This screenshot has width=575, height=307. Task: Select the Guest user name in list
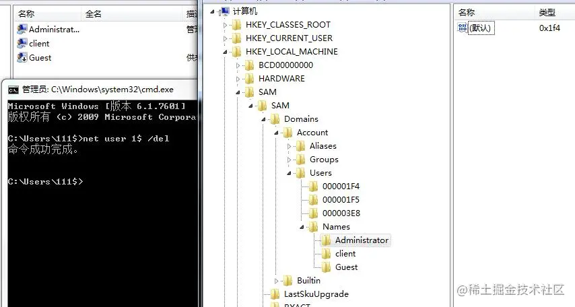(x=40, y=58)
